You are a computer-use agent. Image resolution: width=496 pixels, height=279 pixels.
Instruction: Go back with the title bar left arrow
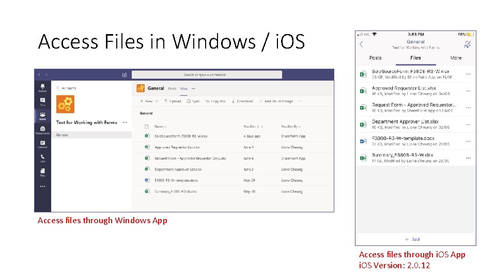39,74
